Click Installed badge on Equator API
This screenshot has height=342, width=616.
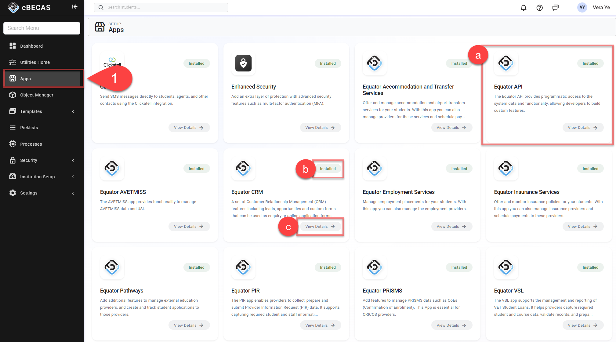point(590,63)
